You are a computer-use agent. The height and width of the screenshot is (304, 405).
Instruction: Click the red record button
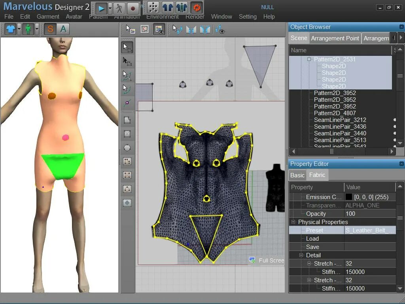coord(133,9)
